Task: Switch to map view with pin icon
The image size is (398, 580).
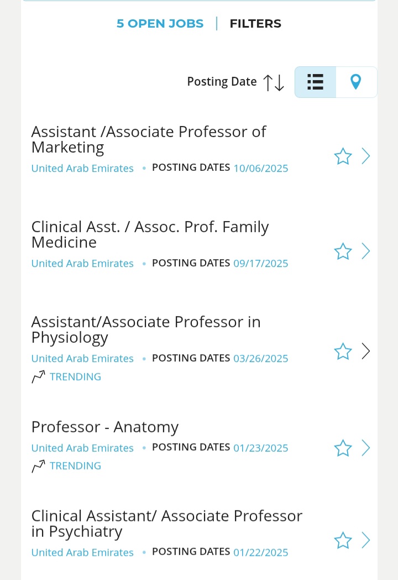Action: (356, 82)
